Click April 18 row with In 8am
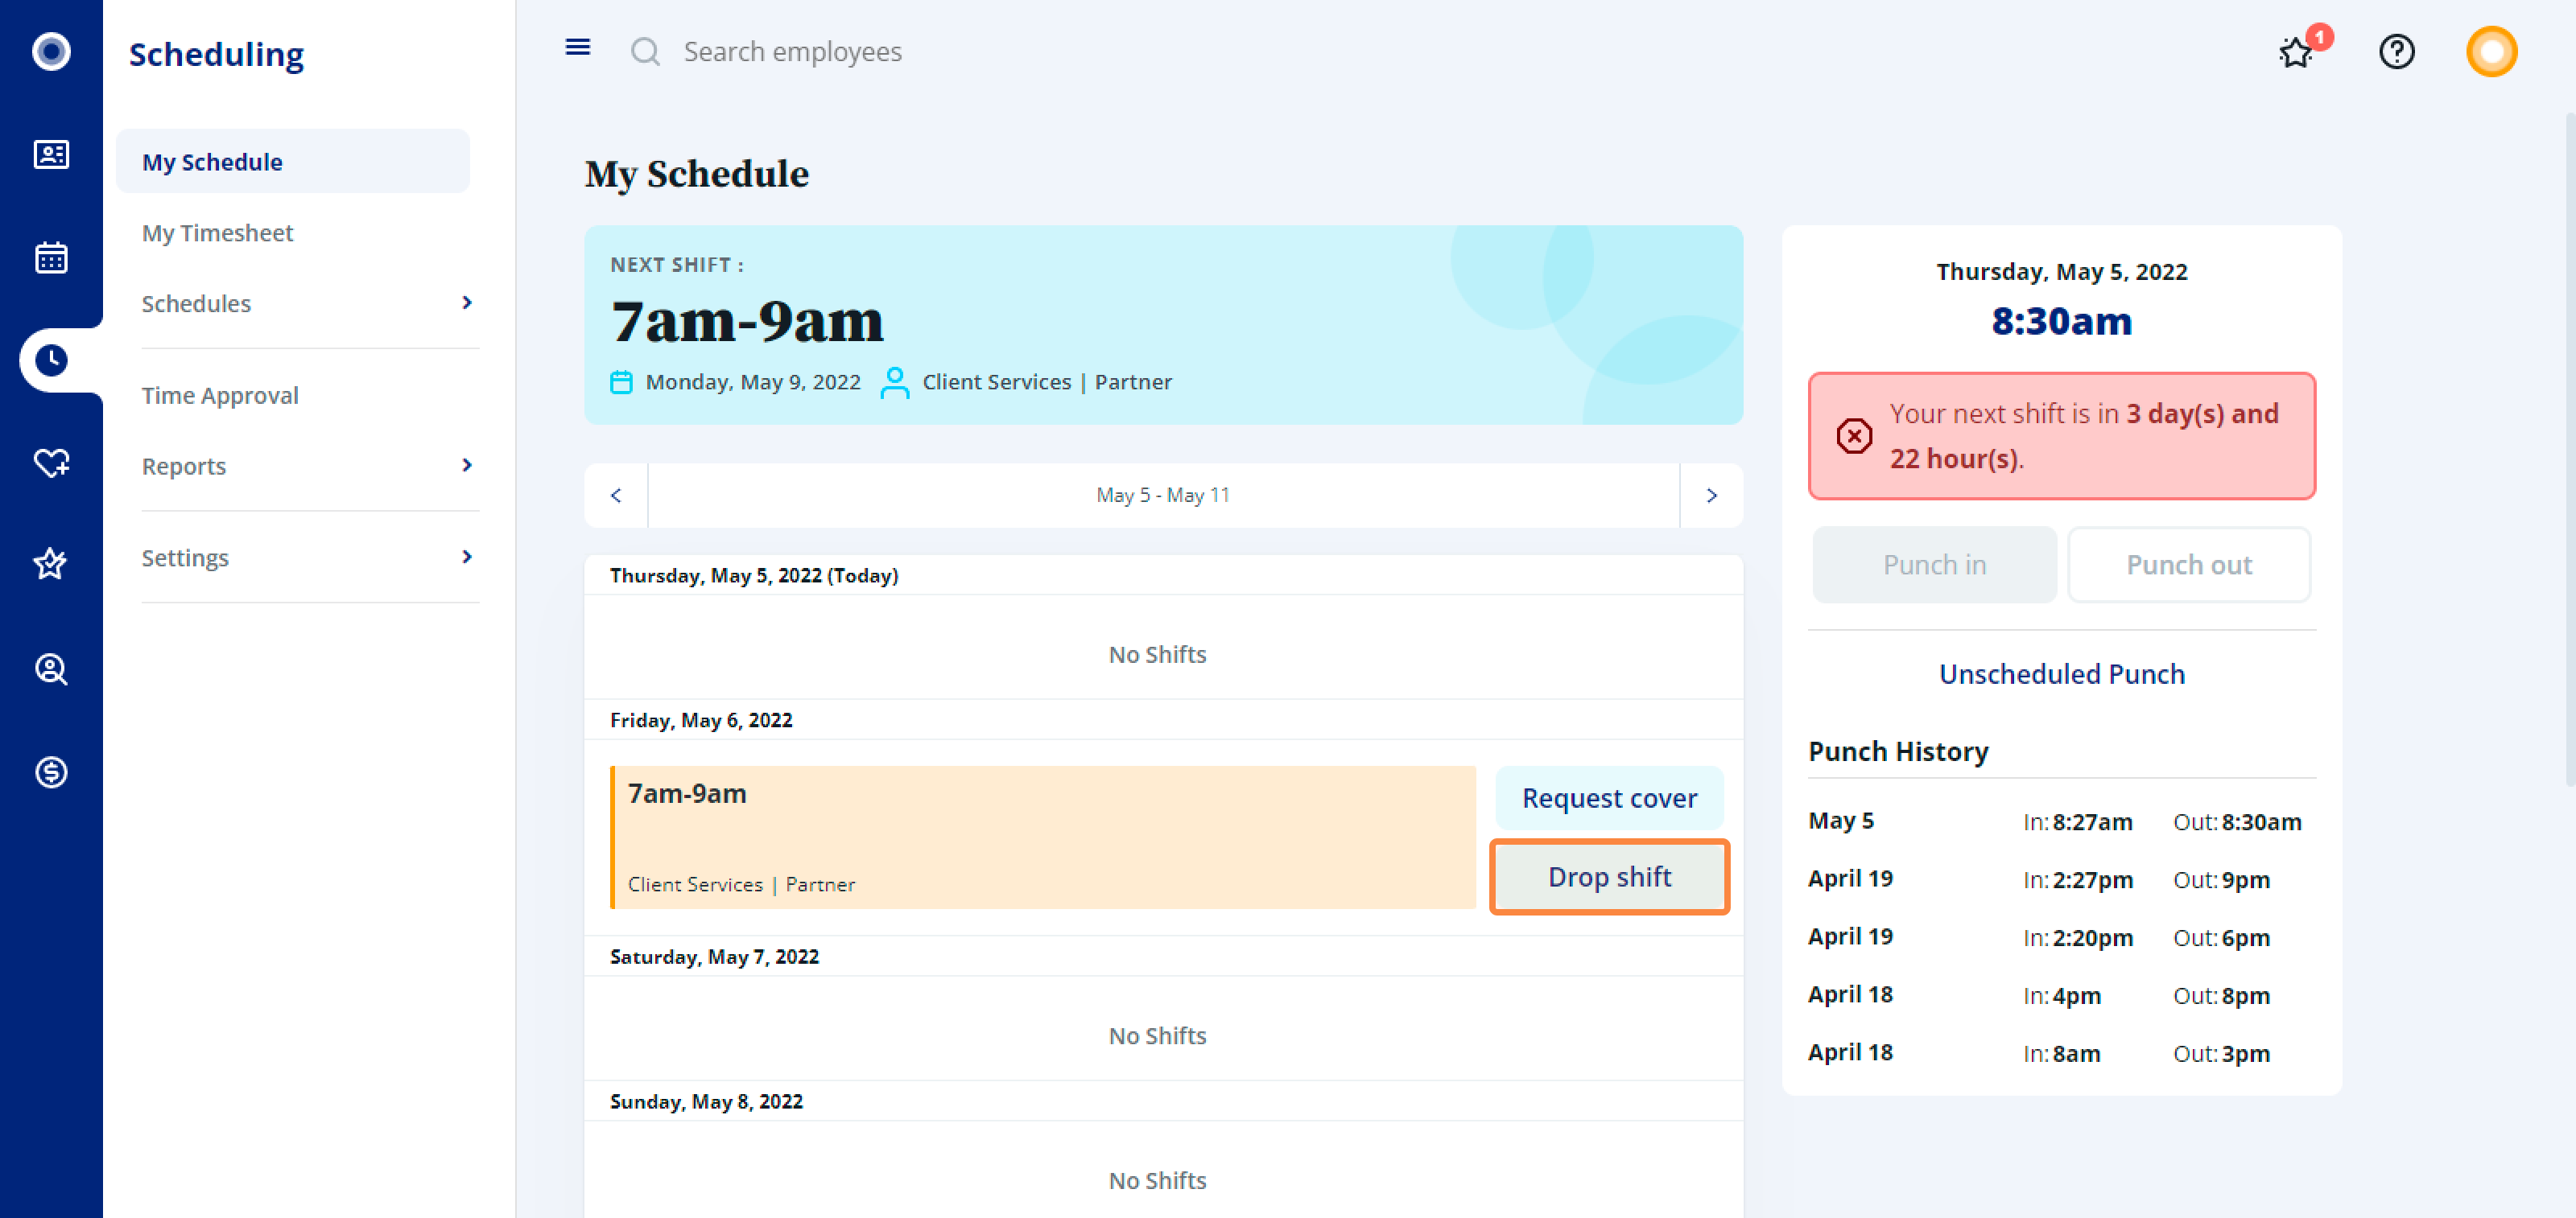2576x1218 pixels. pos(2061,1053)
